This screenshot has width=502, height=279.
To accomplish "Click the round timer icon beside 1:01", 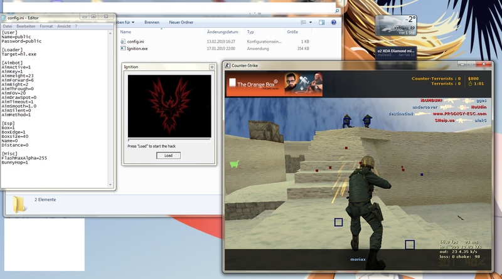I will [470, 84].
